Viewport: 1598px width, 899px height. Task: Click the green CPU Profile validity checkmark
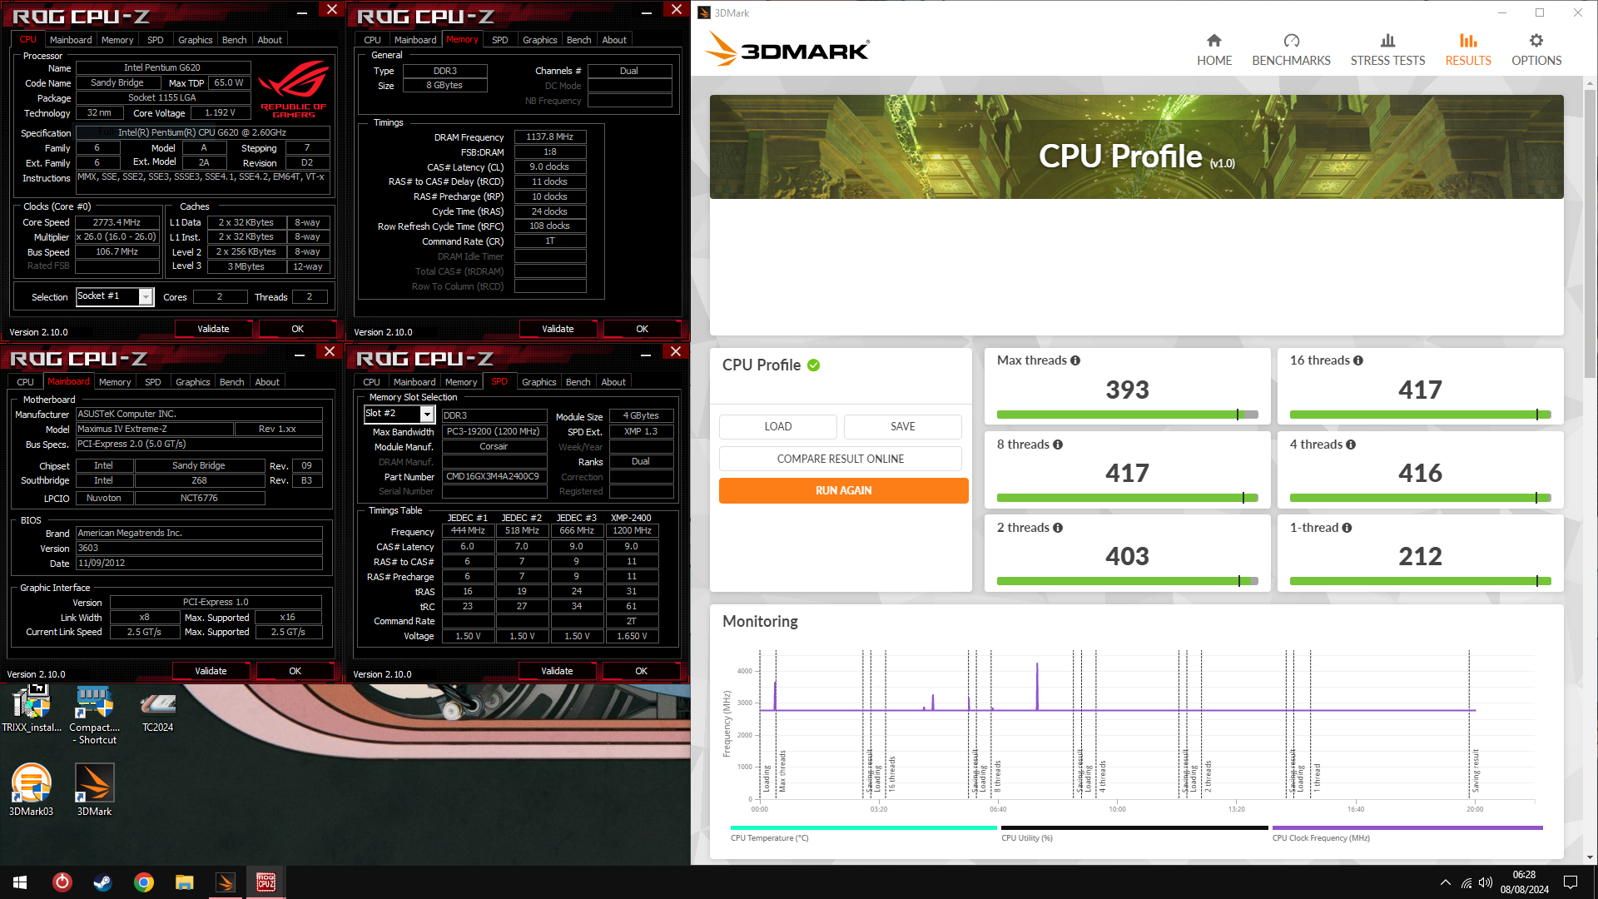point(814,365)
